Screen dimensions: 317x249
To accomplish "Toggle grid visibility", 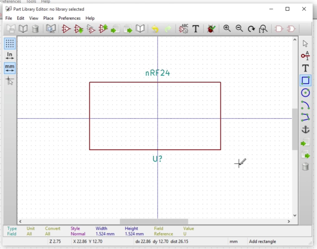I will tap(10, 43).
